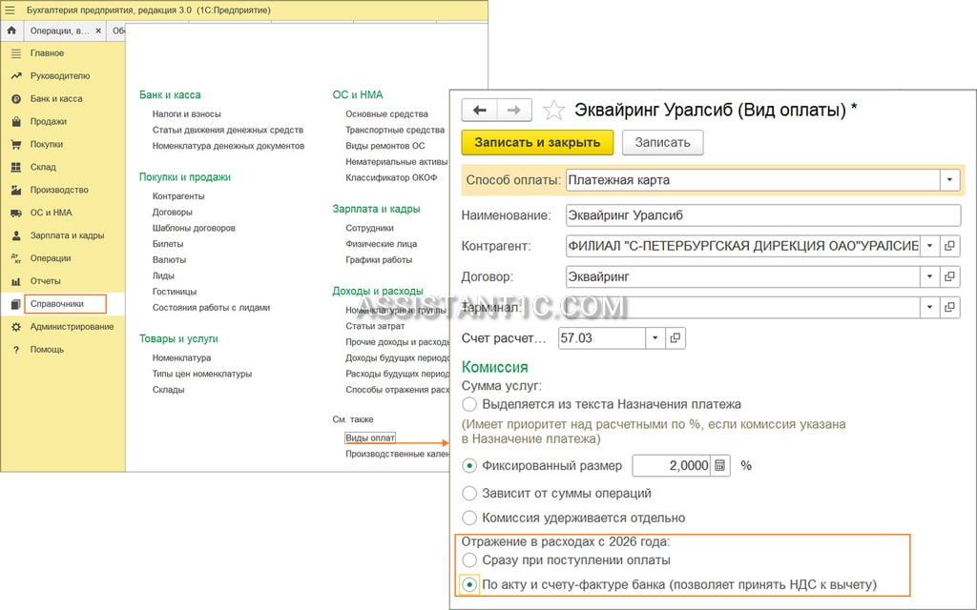Screen dimensions: 977x610
Task: Click the Отчеты chart icon
Action: click(16, 281)
